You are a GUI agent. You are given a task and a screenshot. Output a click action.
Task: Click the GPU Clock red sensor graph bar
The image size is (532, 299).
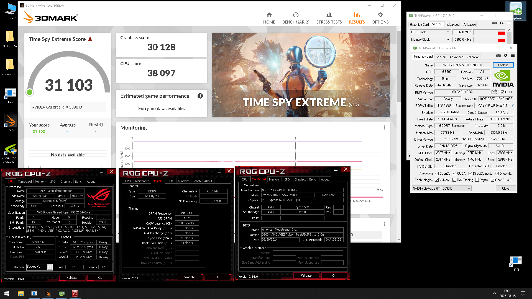(x=502, y=33)
